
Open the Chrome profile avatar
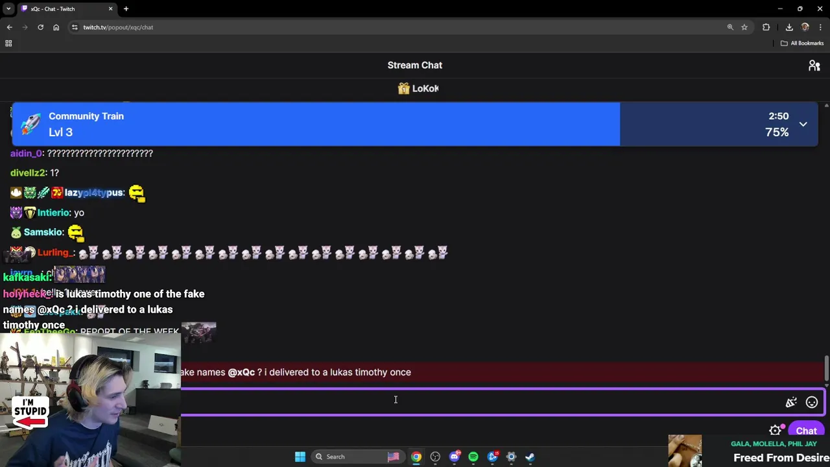tap(805, 27)
